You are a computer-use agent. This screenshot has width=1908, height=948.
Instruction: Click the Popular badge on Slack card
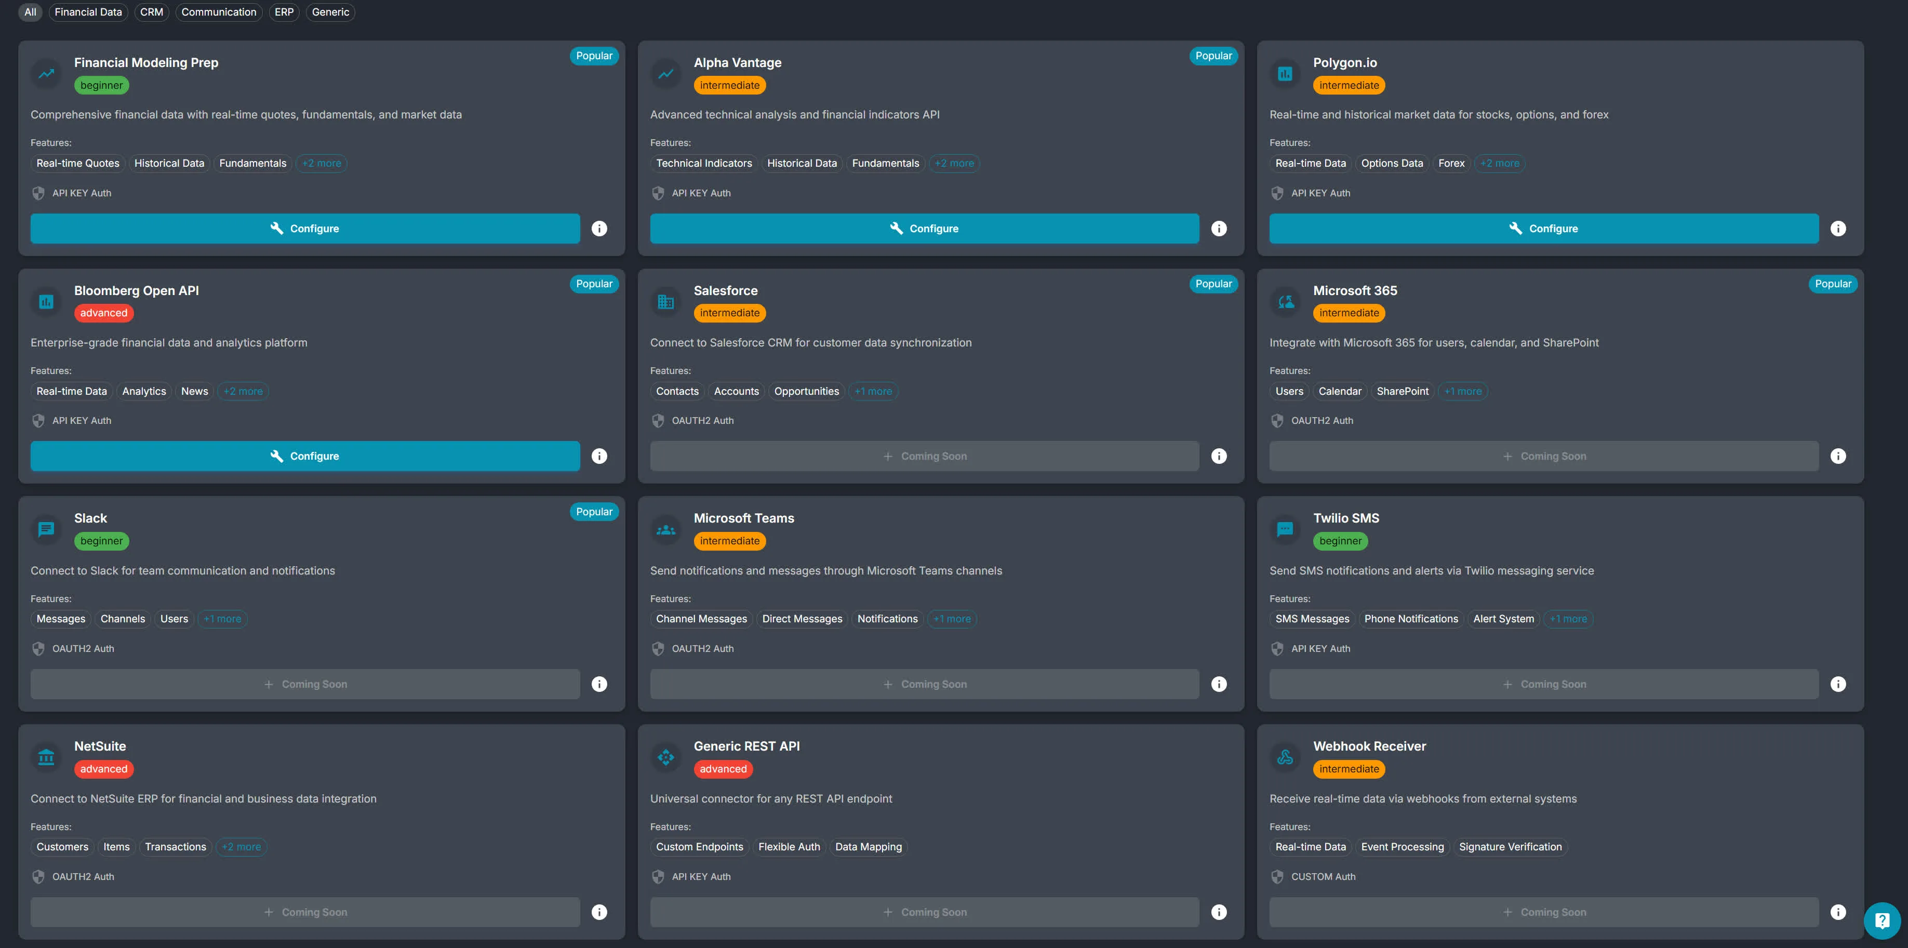pyautogui.click(x=594, y=512)
